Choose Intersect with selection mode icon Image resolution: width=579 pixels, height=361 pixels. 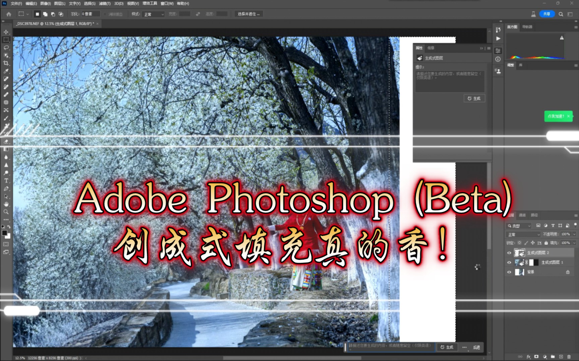tap(61, 14)
